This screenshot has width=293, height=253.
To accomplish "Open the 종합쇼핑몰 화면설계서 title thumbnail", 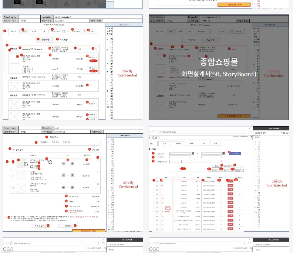I will tap(219, 67).
